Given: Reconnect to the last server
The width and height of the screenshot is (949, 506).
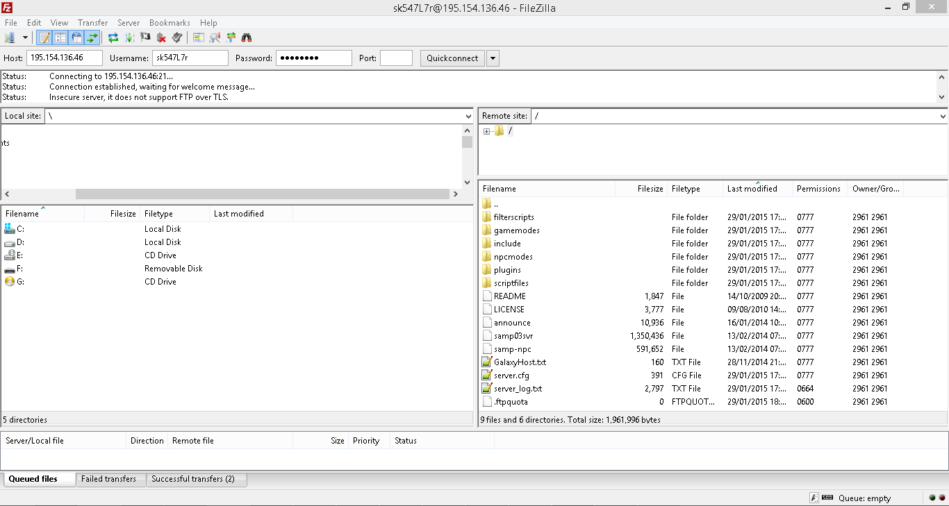Looking at the screenshot, I should coord(177,37).
